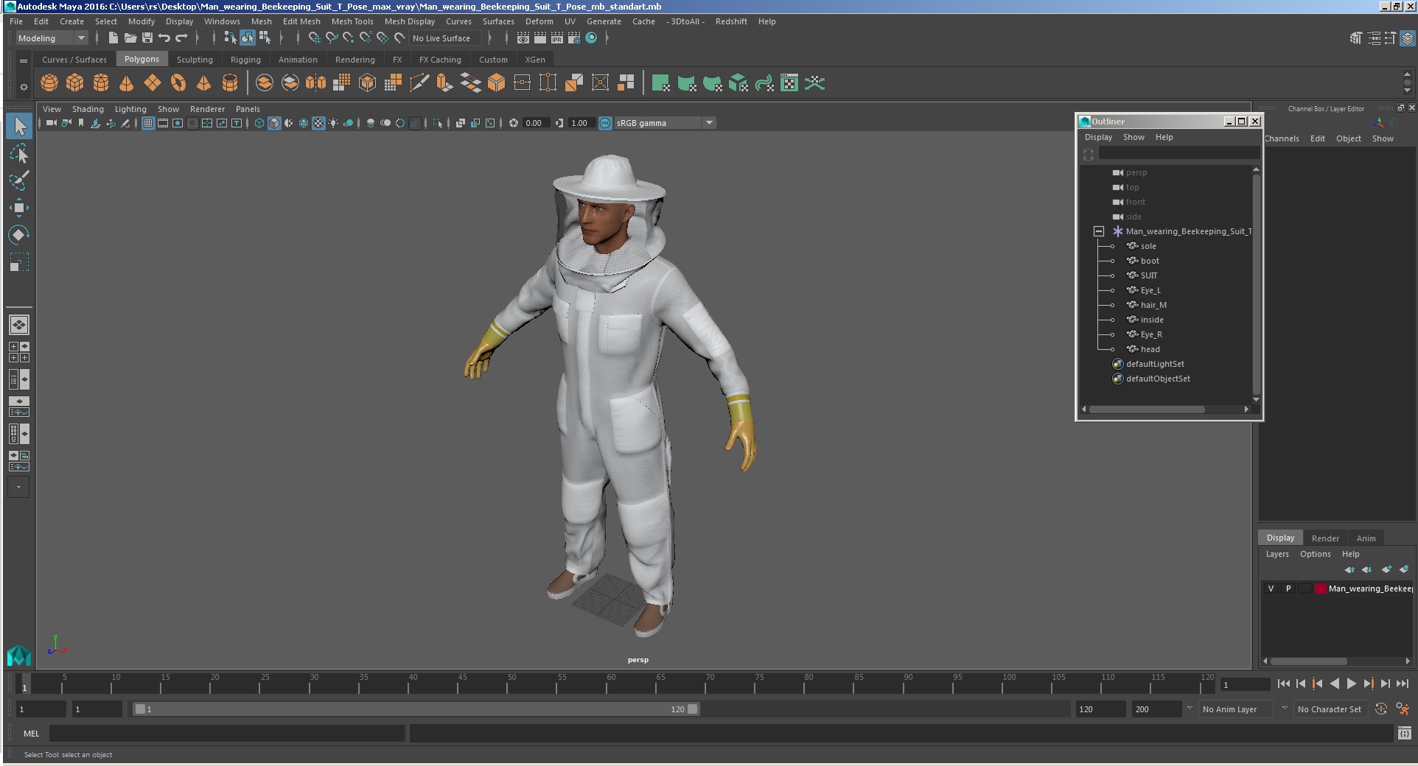Open Layers menu in Layer Editor
The image size is (1418, 766).
click(1277, 554)
